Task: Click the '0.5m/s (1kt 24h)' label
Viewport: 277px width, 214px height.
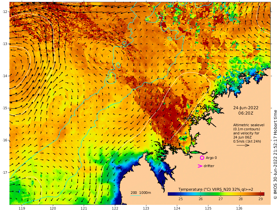Action: click(x=247, y=141)
